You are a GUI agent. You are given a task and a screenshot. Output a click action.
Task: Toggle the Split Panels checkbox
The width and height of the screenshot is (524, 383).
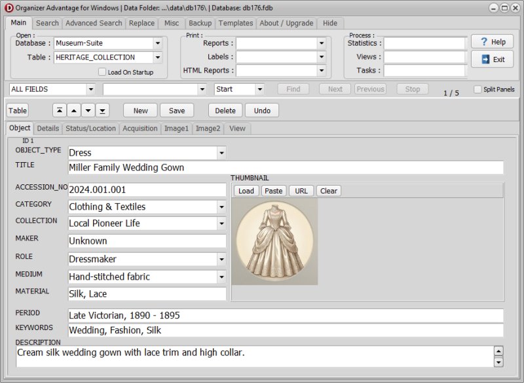tap(477, 89)
